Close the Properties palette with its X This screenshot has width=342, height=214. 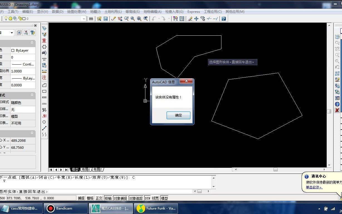[x=35, y=25]
